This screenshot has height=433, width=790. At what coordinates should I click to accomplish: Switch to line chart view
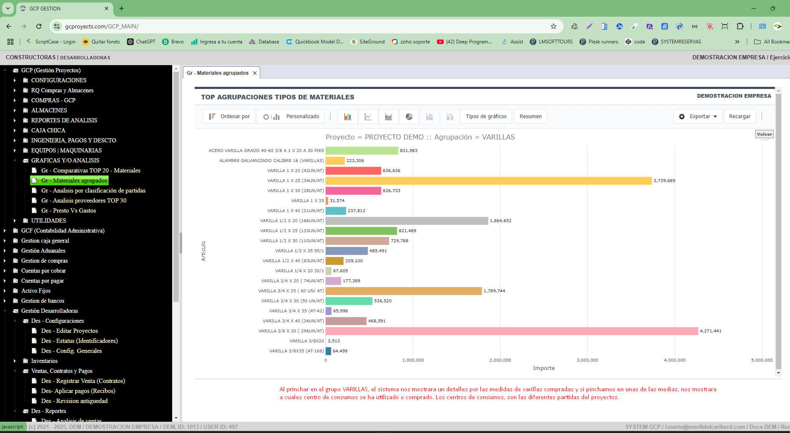coord(368,116)
